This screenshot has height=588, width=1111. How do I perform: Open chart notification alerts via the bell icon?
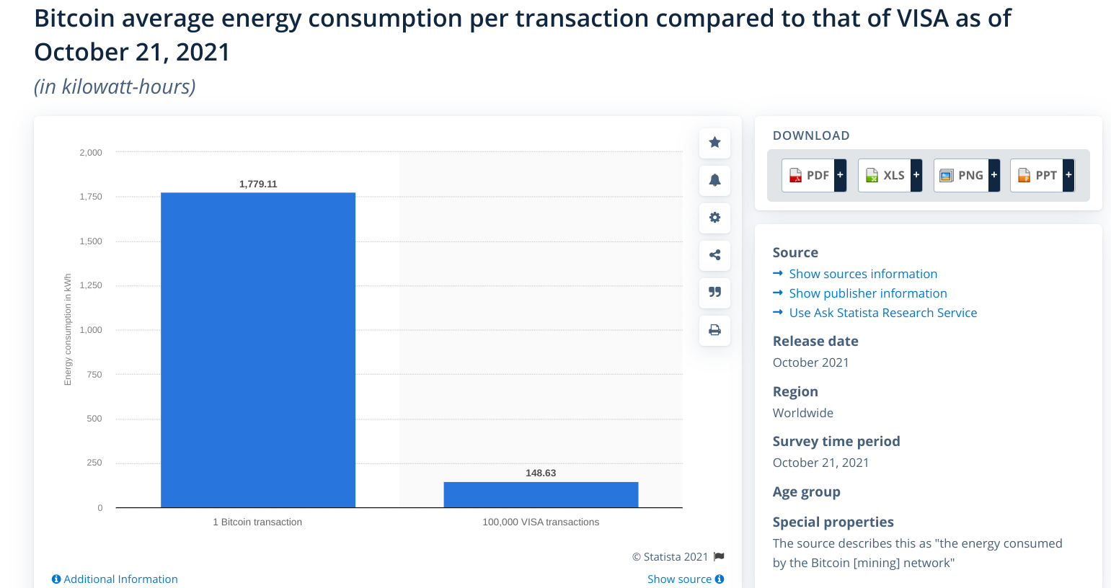tap(714, 180)
